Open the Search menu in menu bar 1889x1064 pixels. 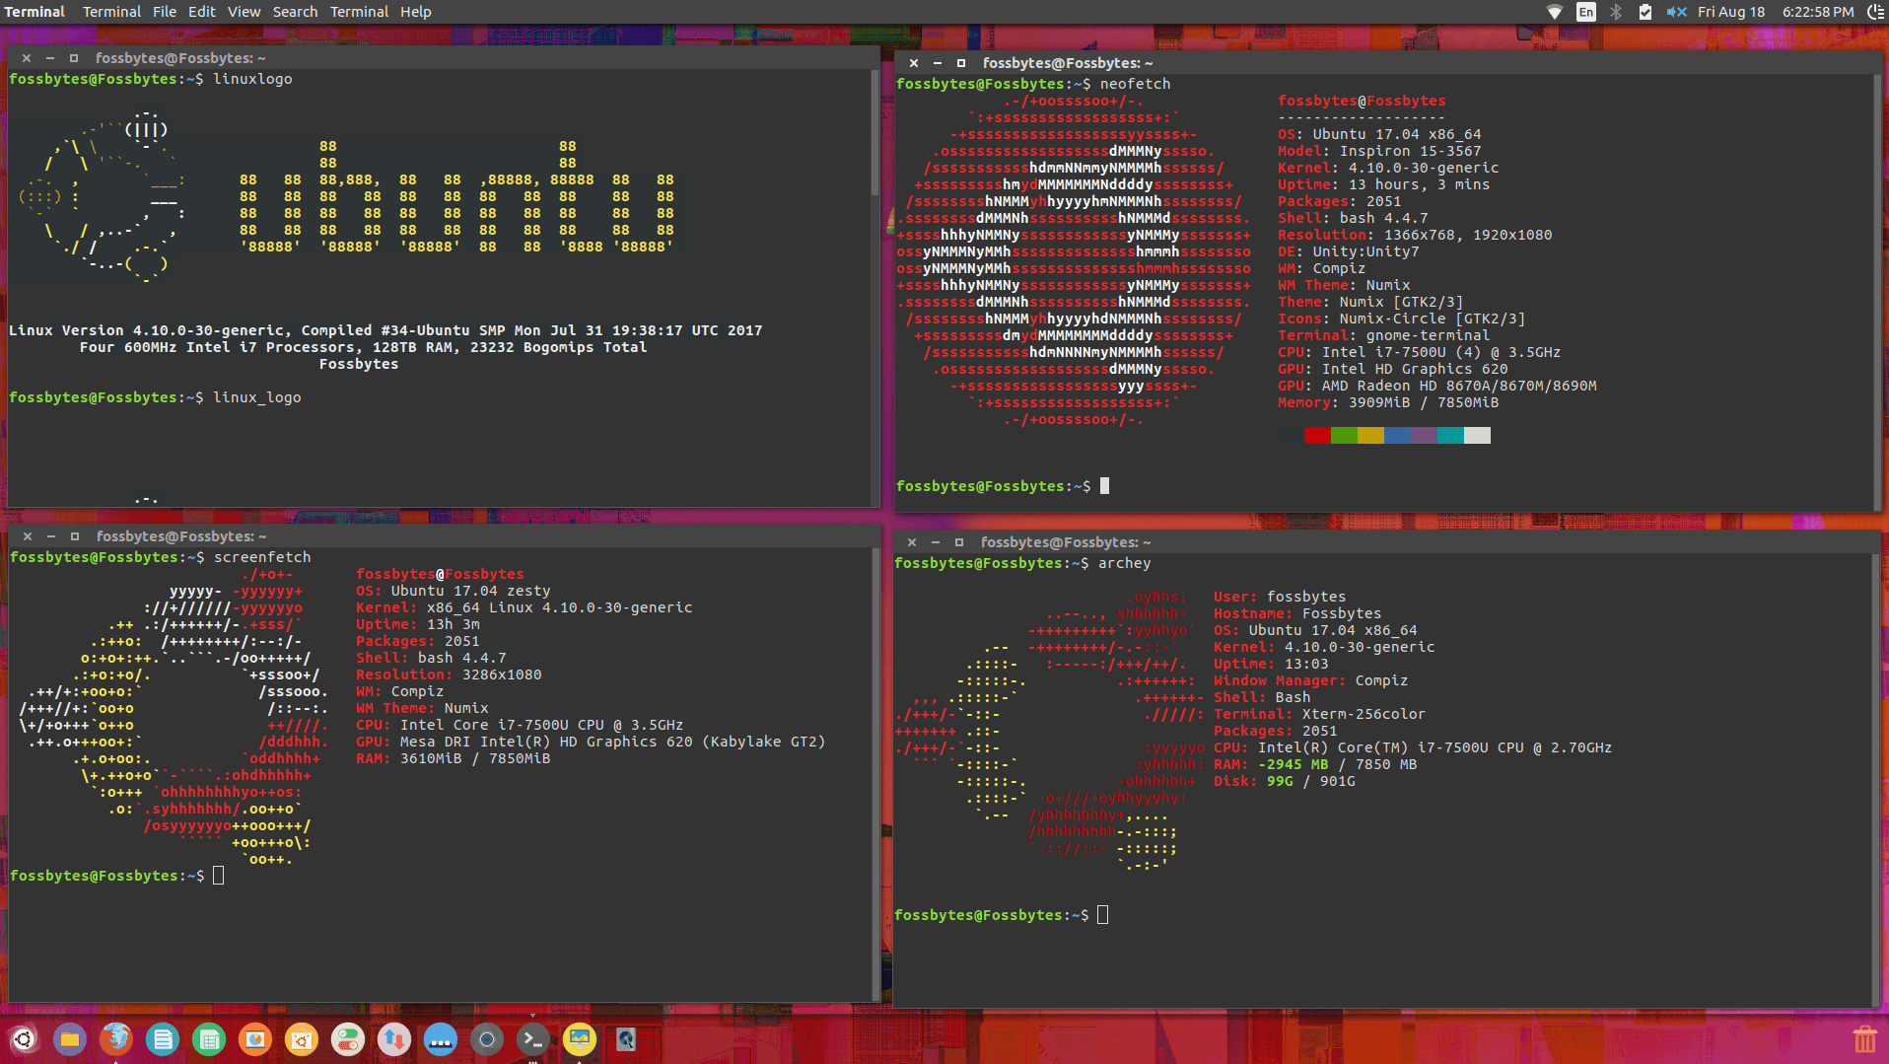[295, 12]
